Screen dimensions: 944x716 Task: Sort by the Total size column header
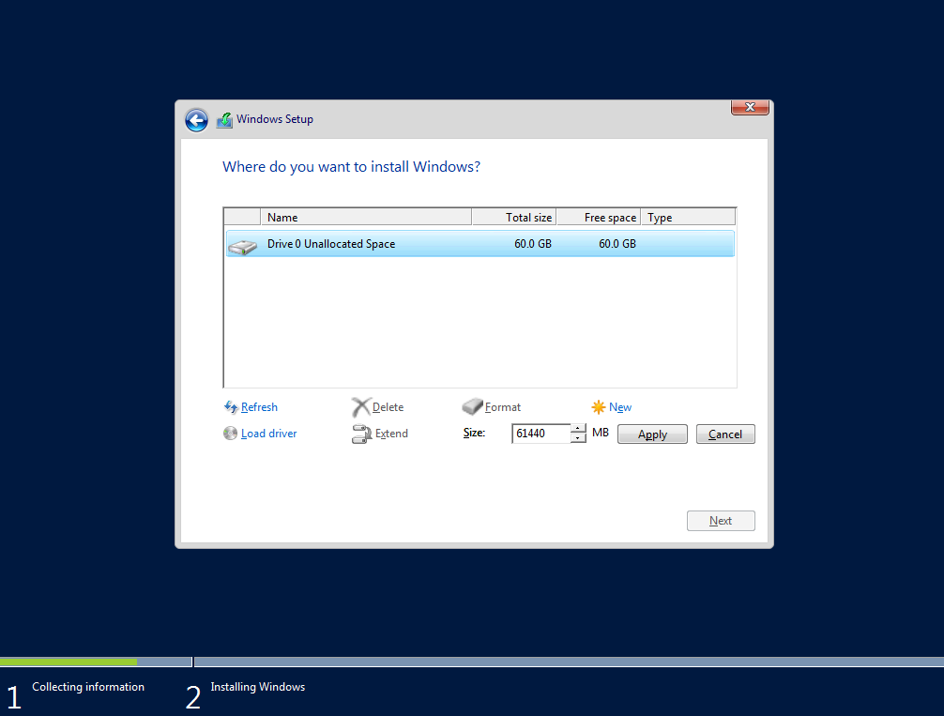[514, 218]
